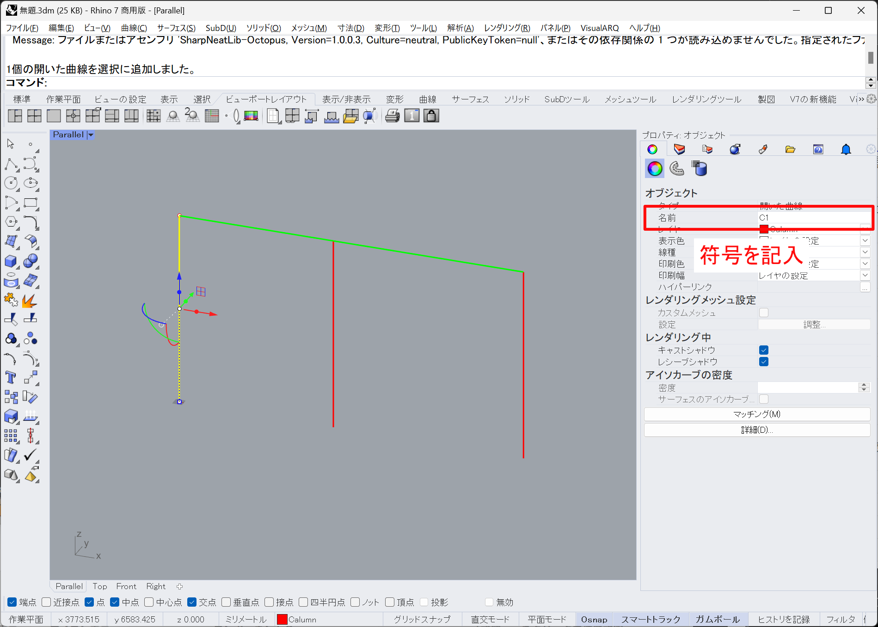Click the red Calumn layer swatch in status bar
Viewport: 878px width, 627px height.
(x=282, y=619)
